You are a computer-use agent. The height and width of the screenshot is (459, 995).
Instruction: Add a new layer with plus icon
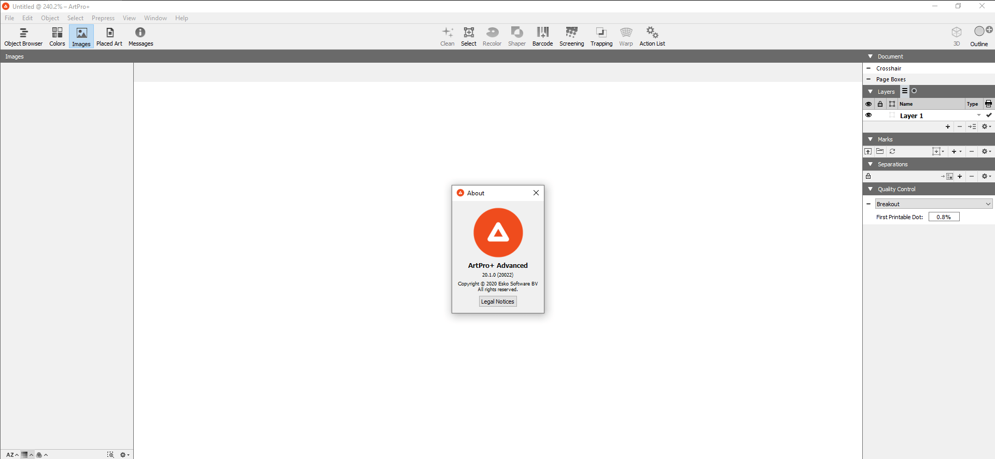click(948, 127)
